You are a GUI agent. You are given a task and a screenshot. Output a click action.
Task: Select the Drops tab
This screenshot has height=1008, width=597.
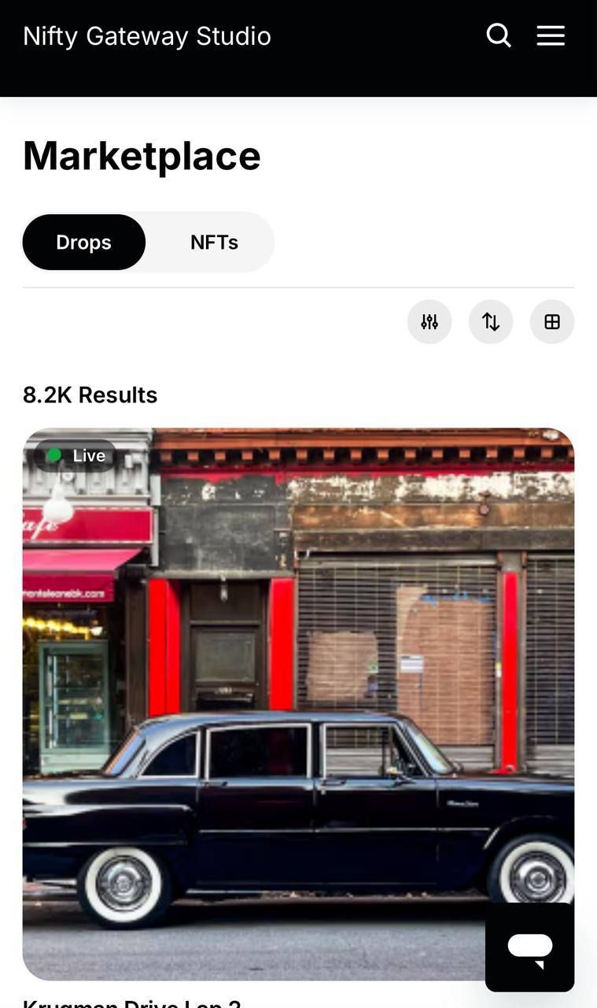point(83,242)
